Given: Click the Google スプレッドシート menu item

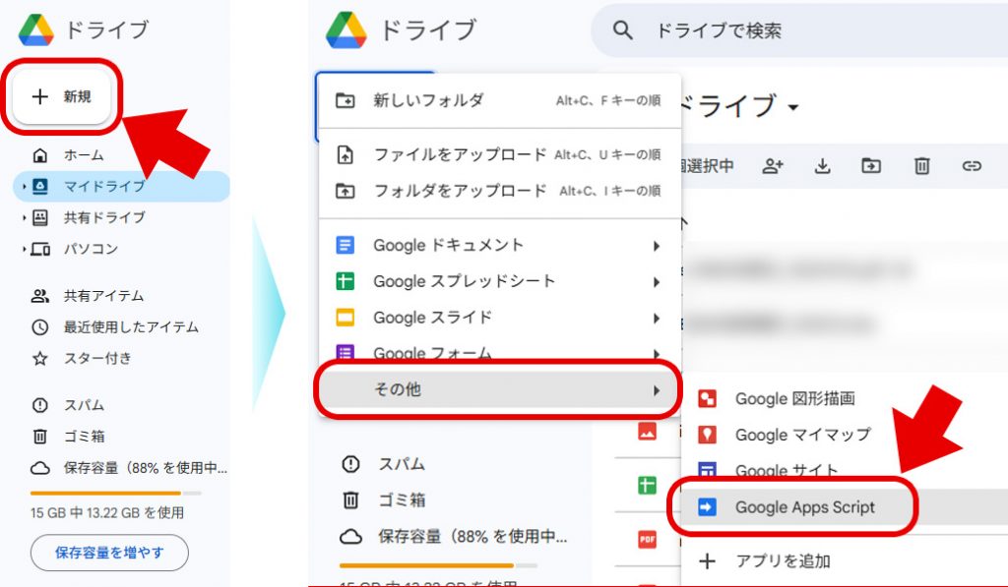Looking at the screenshot, I should [499, 281].
